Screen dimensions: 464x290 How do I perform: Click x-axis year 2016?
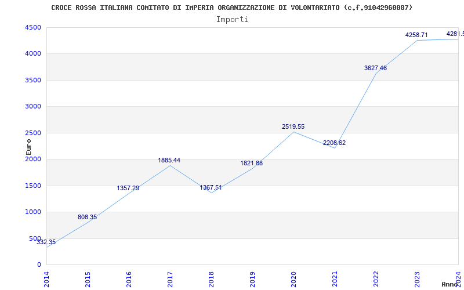[x=129, y=279]
